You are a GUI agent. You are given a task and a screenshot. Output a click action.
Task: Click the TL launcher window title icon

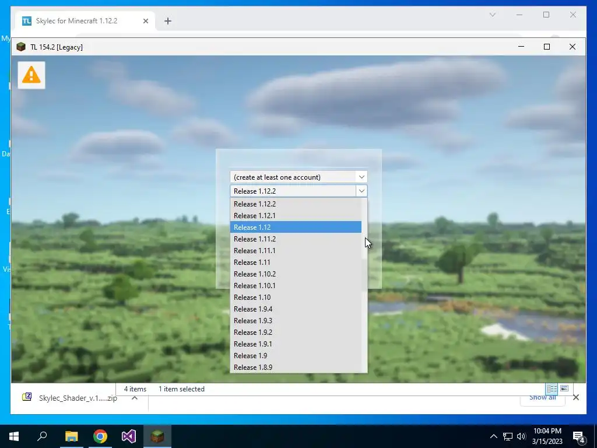coord(21,47)
